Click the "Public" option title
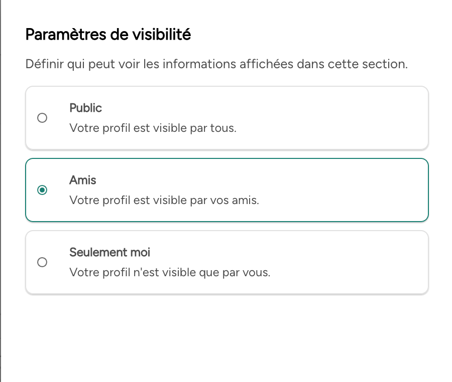This screenshot has width=452, height=382. pos(85,108)
